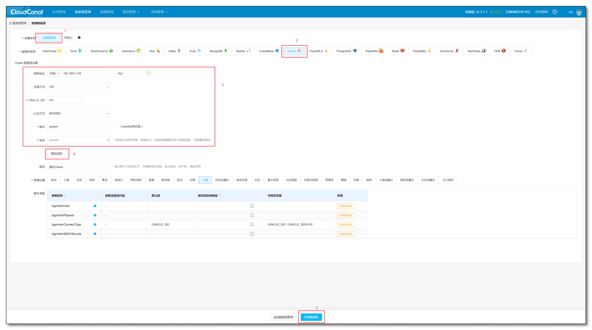
Task: Click the edit icon for logminerConnectType
Action: pyautogui.click(x=252, y=224)
